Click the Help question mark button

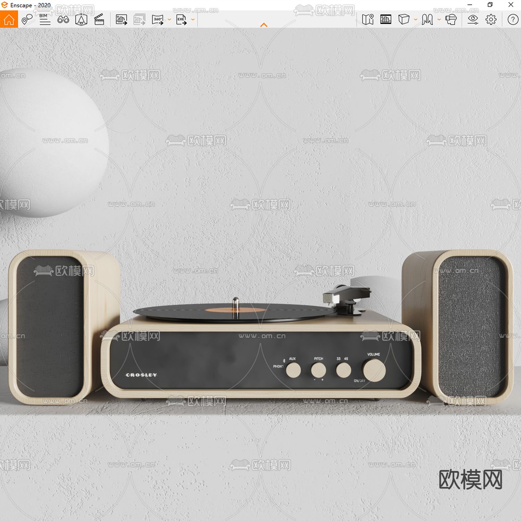tap(512, 20)
